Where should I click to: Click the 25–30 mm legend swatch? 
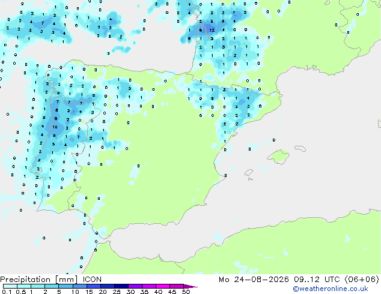click(x=121, y=286)
